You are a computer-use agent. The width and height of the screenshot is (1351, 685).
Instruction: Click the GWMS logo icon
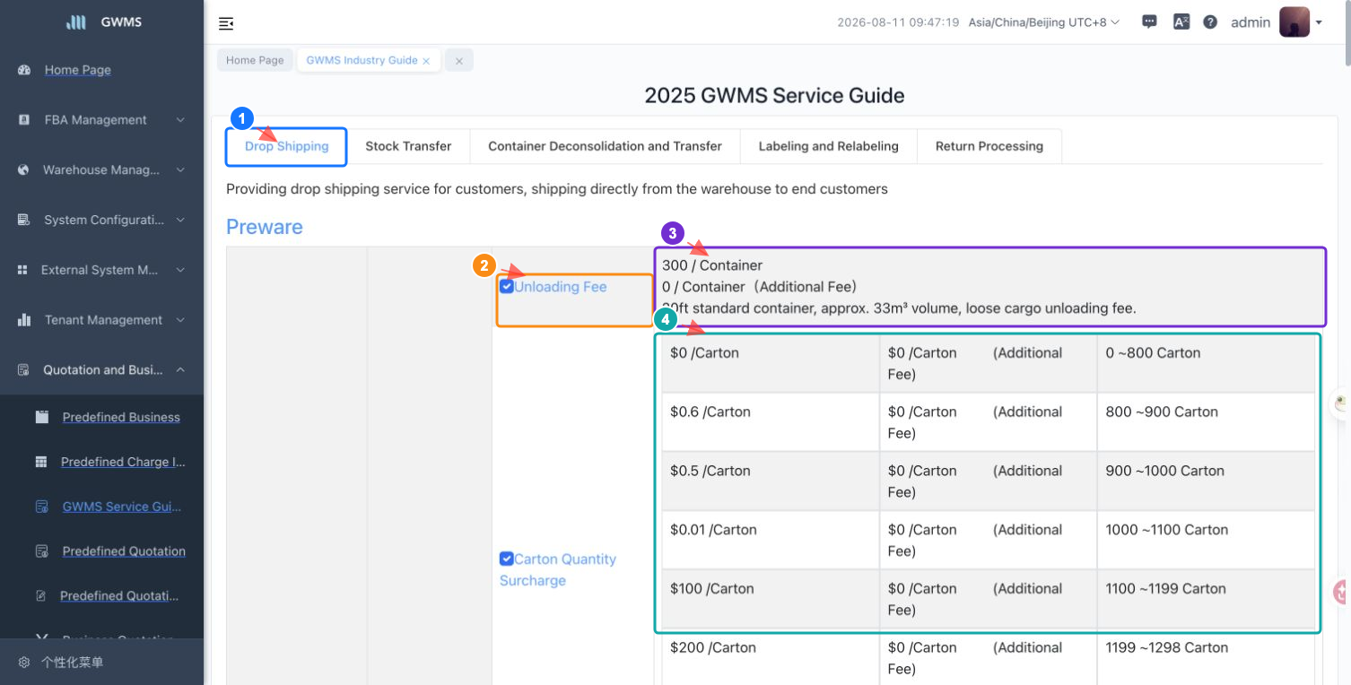coord(76,22)
